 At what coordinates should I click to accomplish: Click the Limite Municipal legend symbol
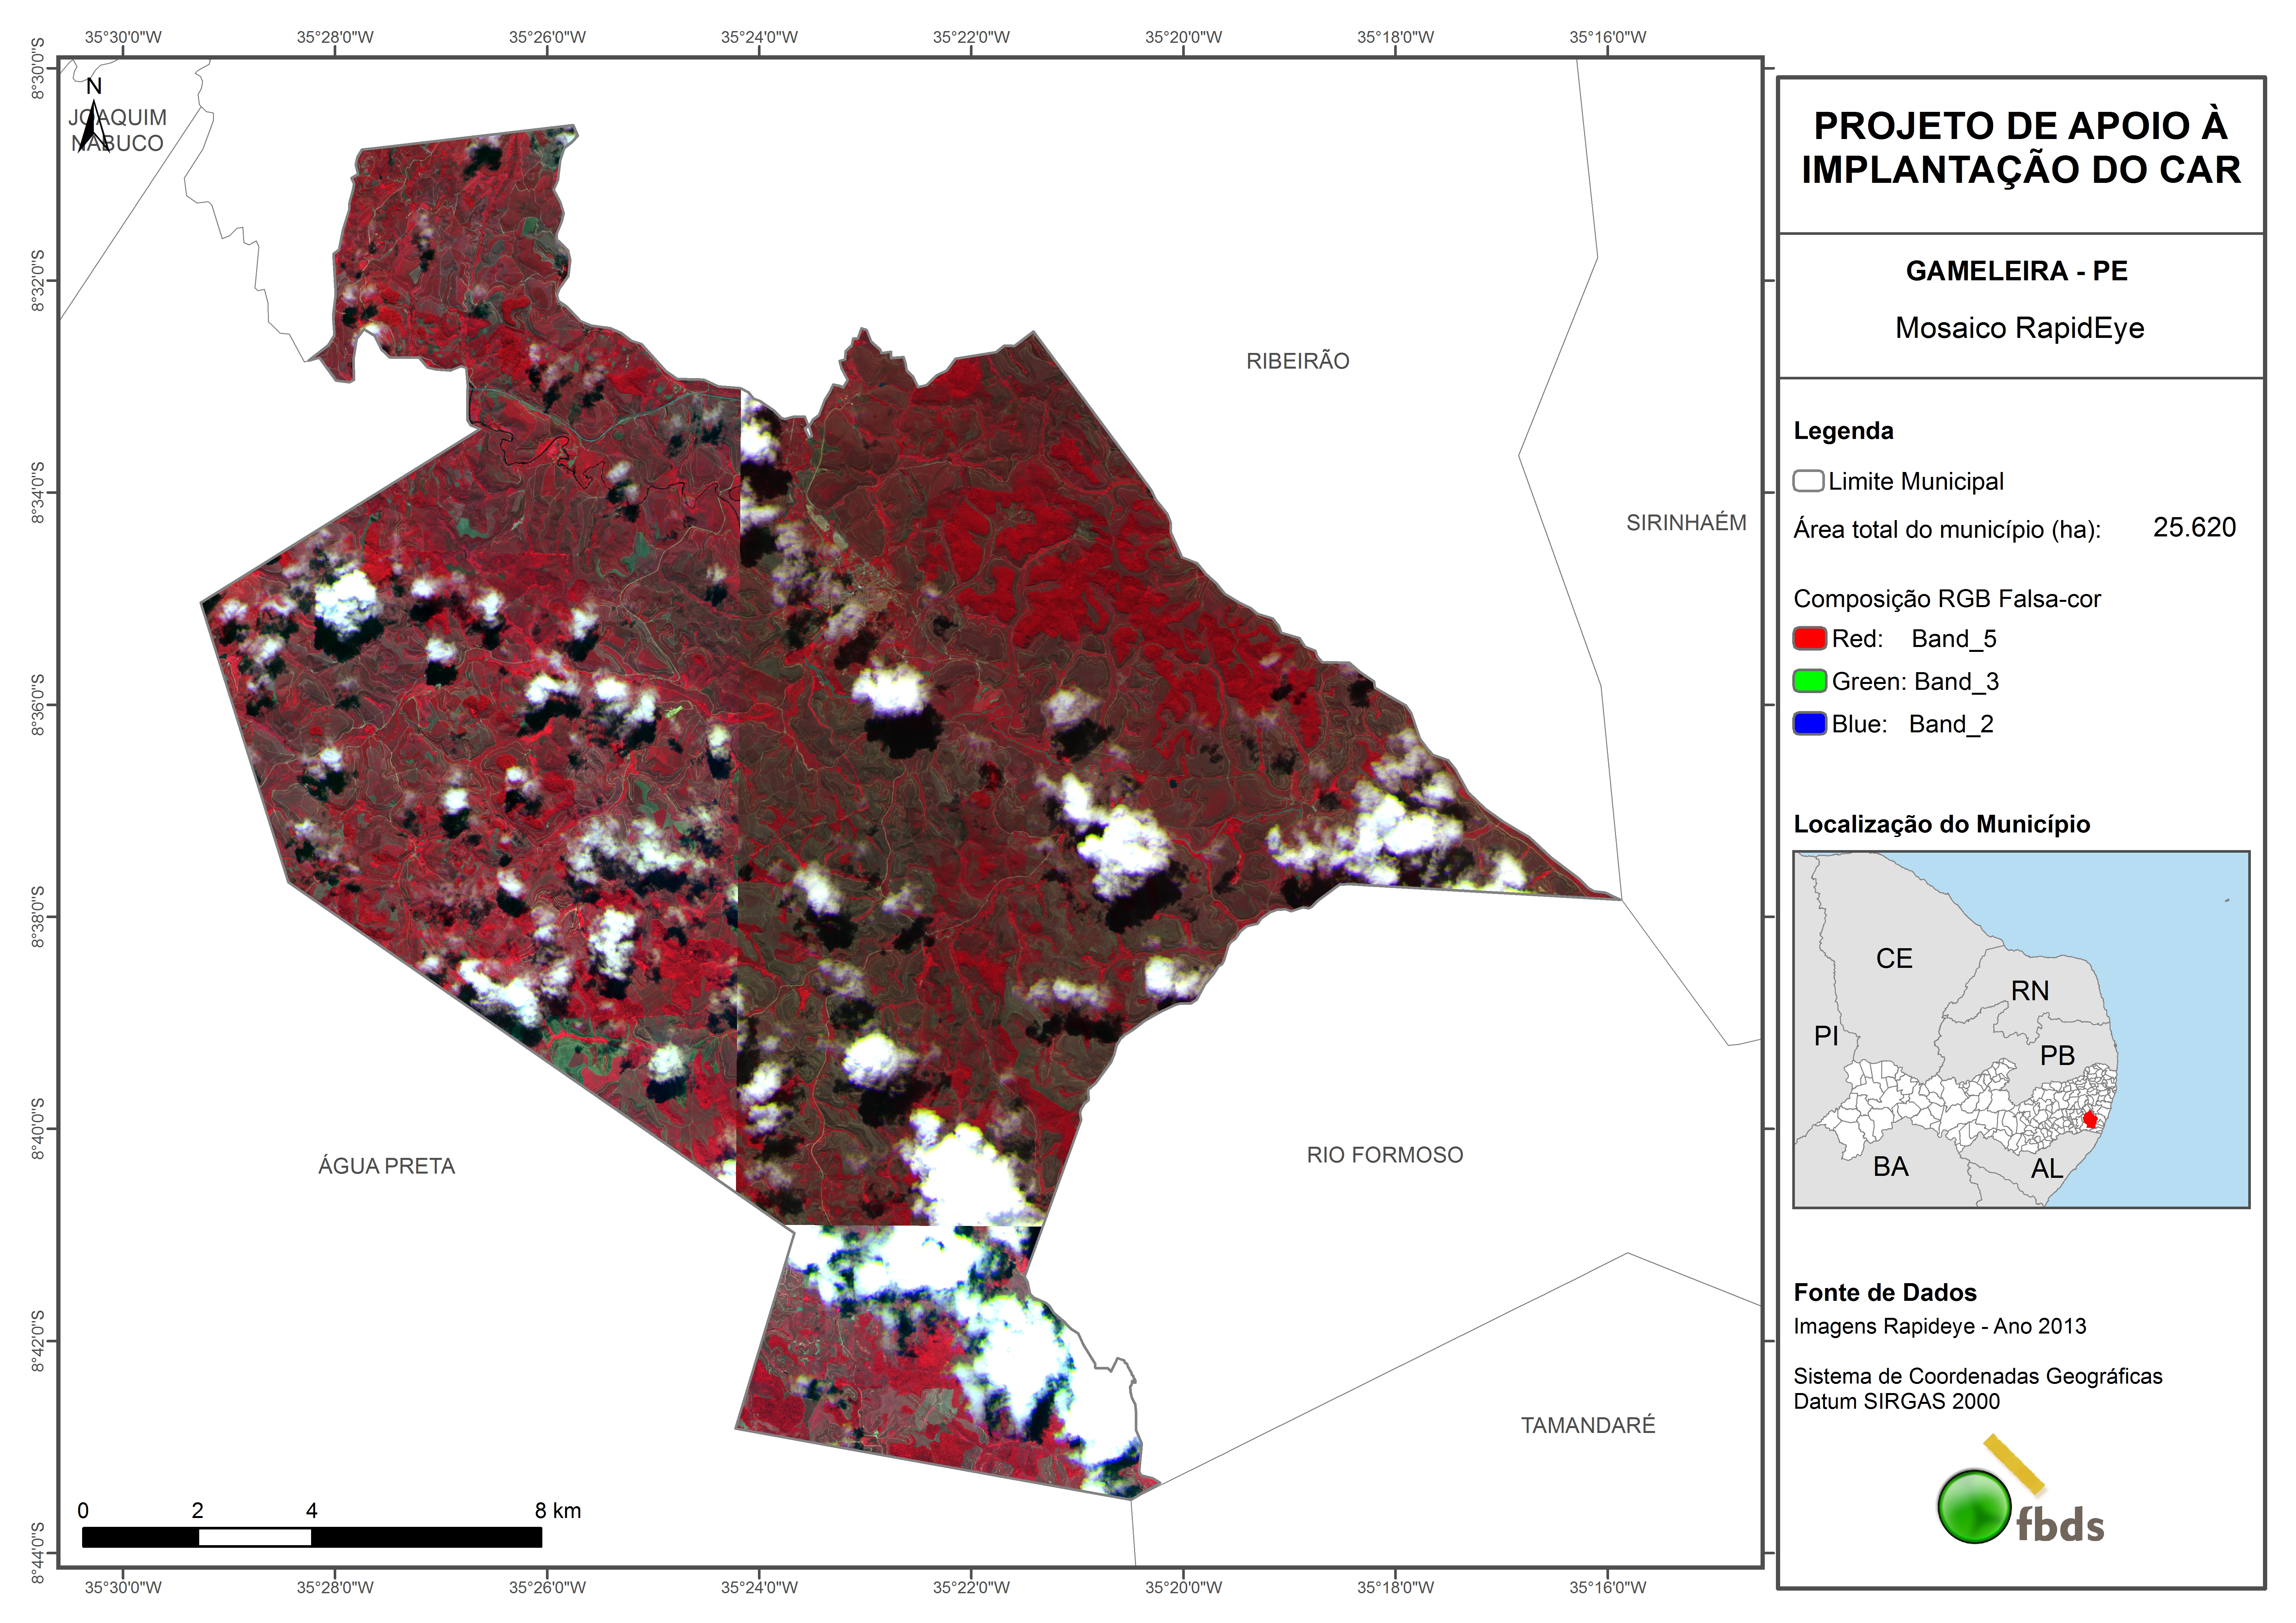(x=1808, y=481)
